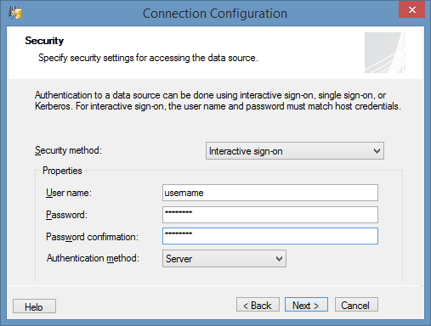Open the Security method dropdown

(x=295, y=151)
